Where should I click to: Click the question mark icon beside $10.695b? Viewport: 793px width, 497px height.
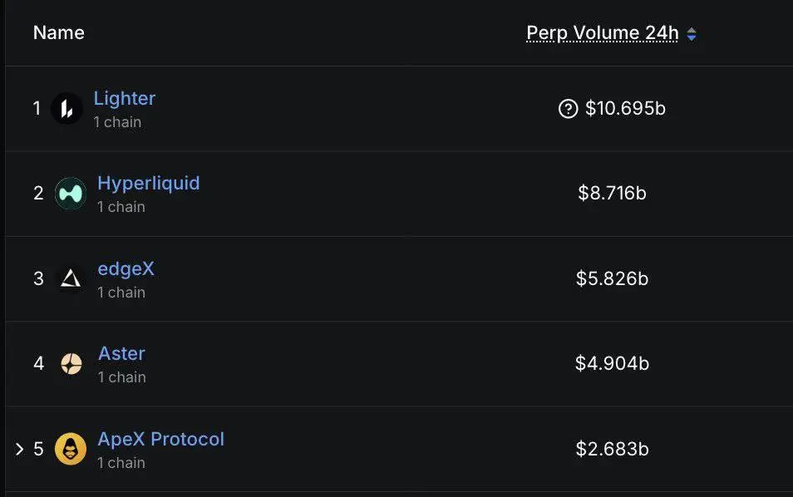pos(568,109)
